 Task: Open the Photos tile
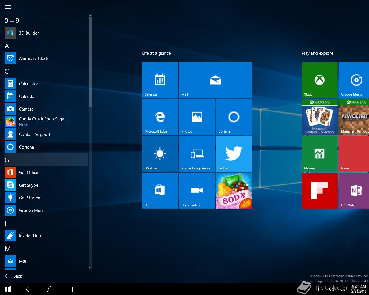(x=197, y=117)
